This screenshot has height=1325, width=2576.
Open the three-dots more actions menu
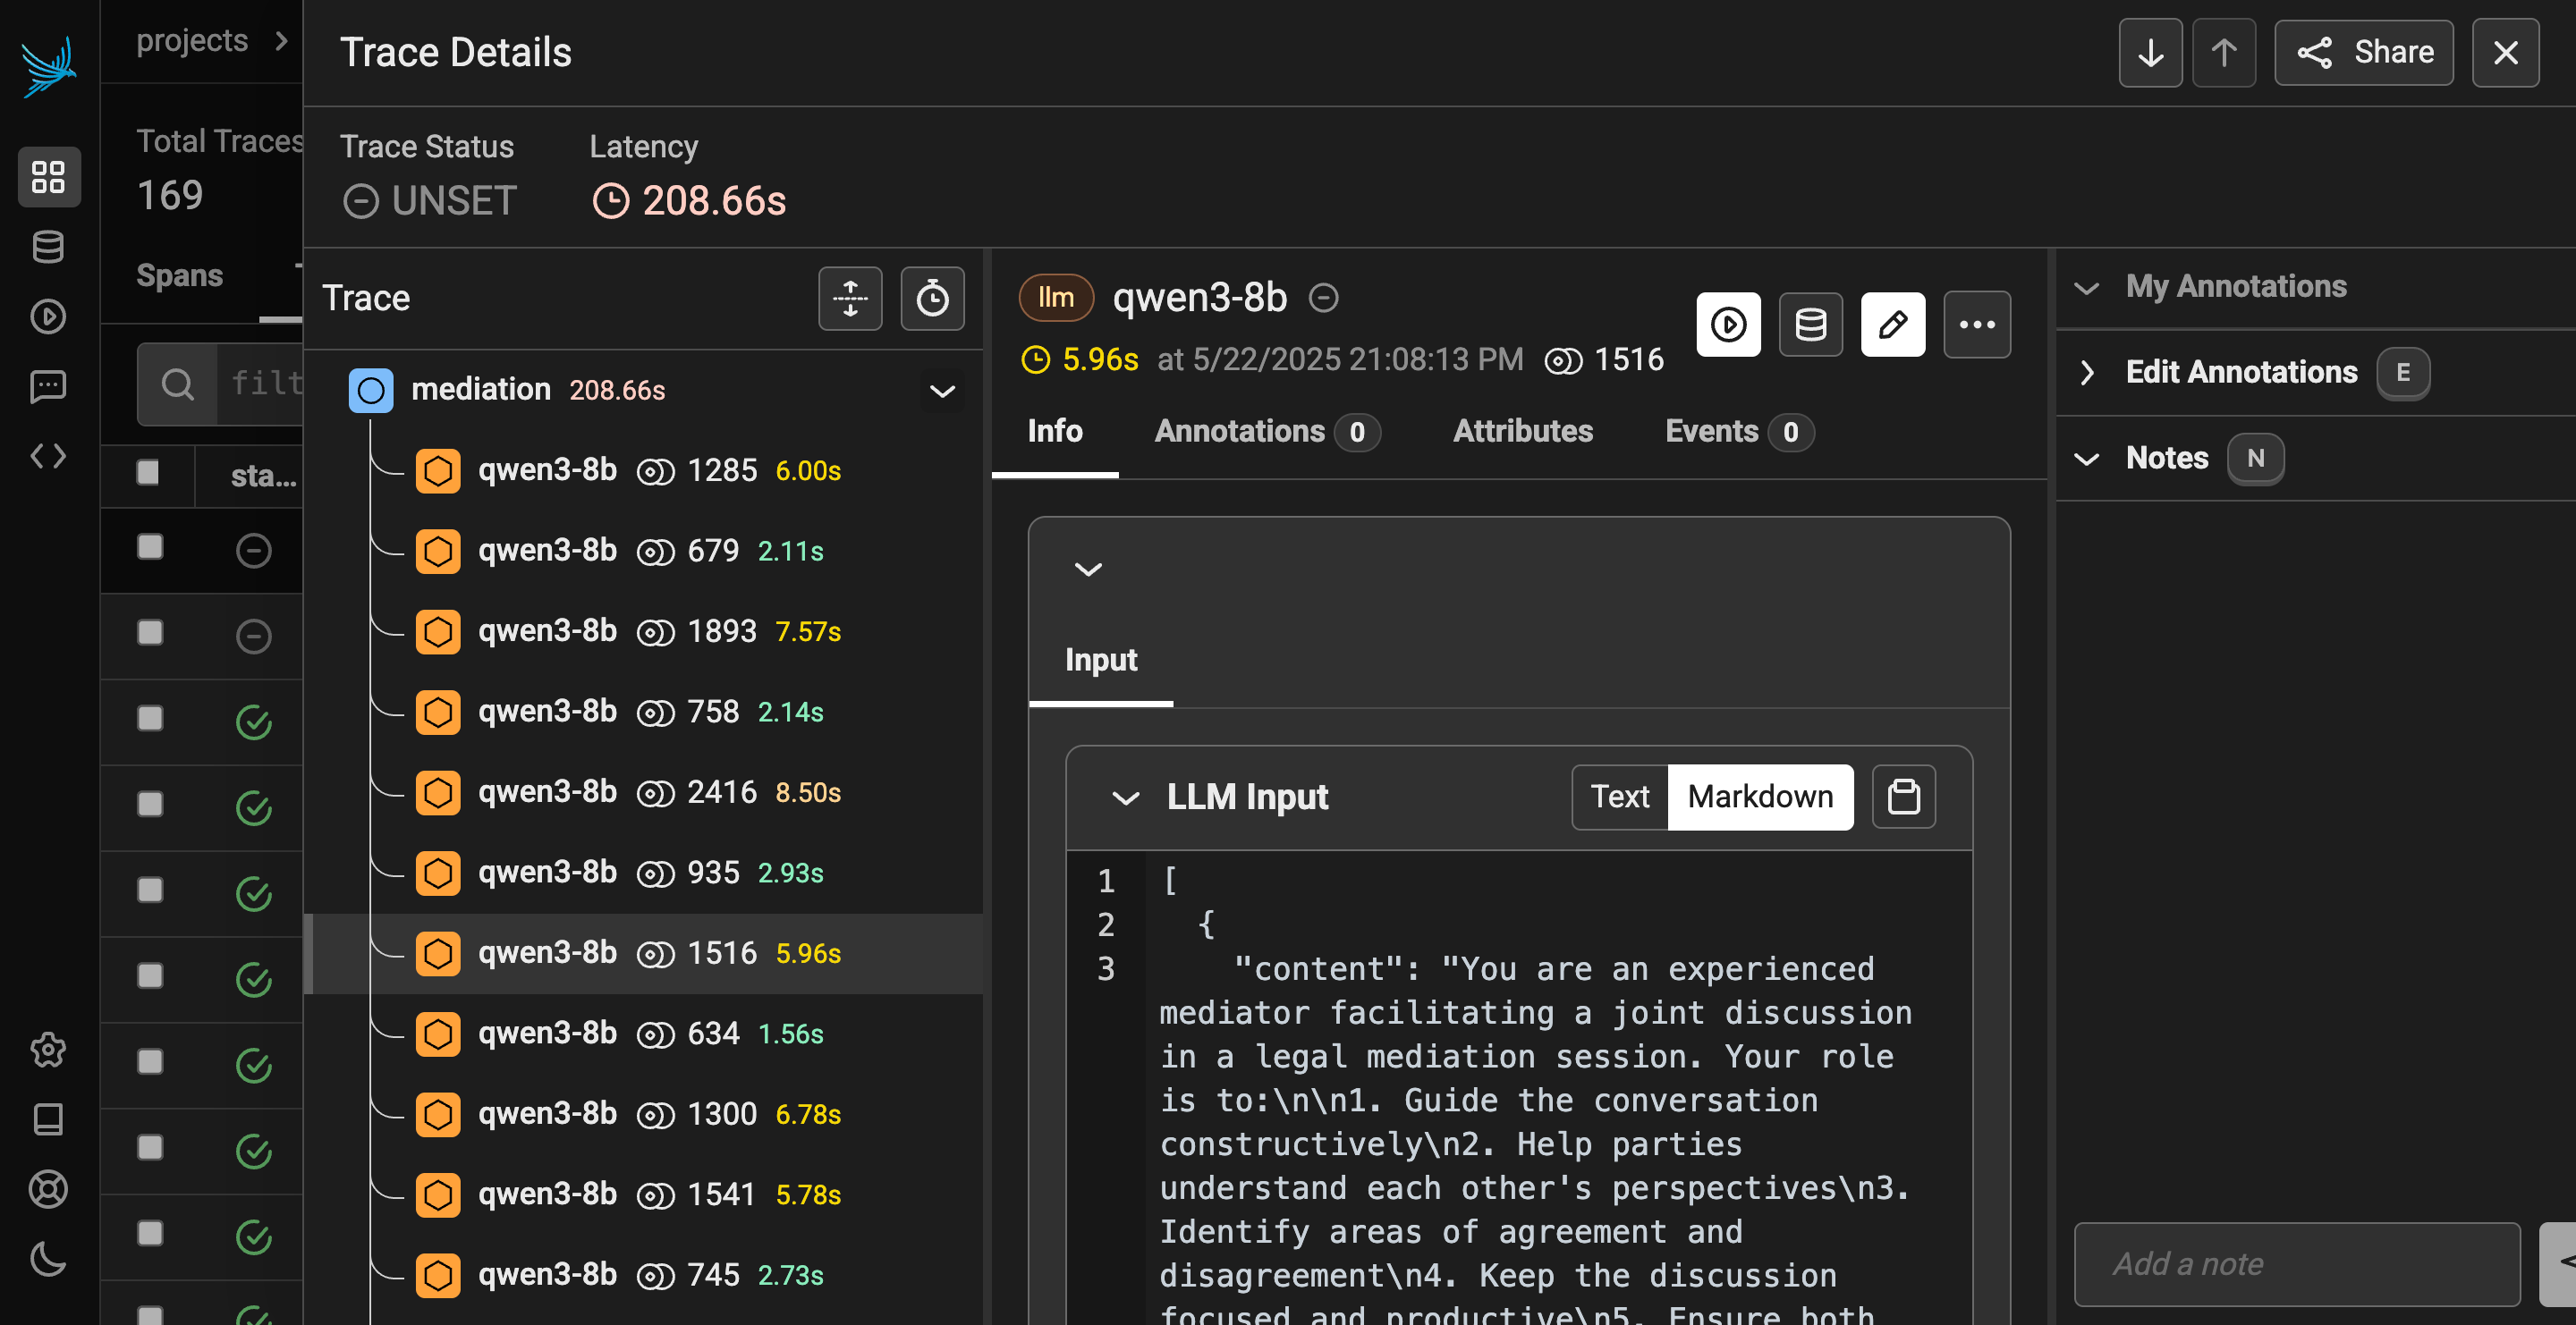[x=1977, y=325]
